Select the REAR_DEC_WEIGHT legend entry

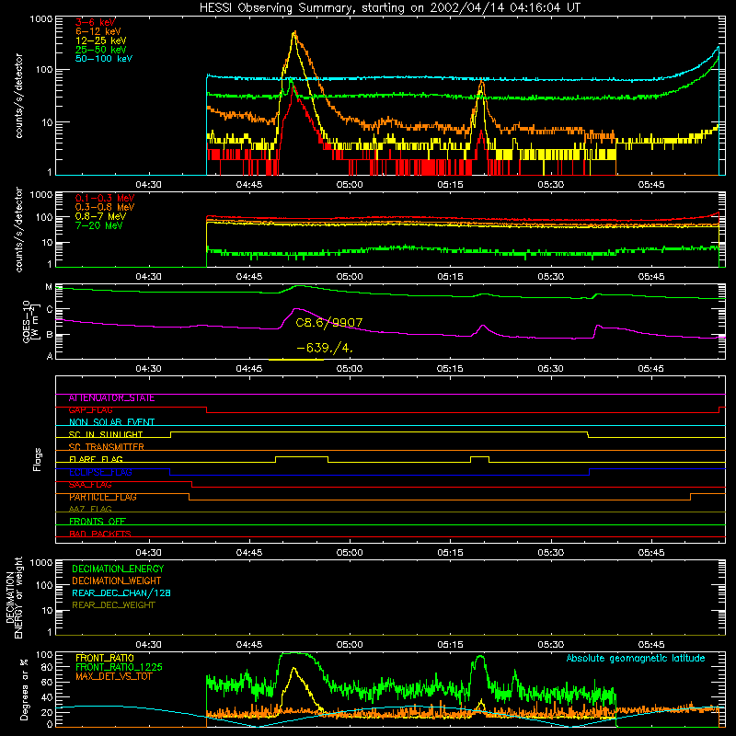coord(113,605)
